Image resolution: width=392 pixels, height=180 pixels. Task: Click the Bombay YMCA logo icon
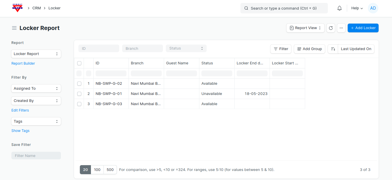click(x=17, y=8)
